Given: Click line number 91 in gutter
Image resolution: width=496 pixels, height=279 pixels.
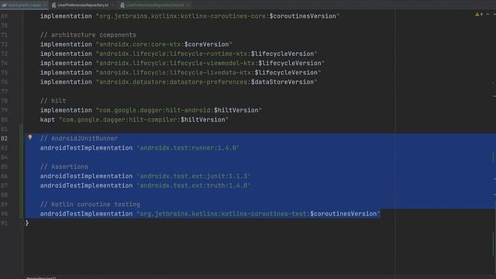Looking at the screenshot, I should (x=4, y=223).
